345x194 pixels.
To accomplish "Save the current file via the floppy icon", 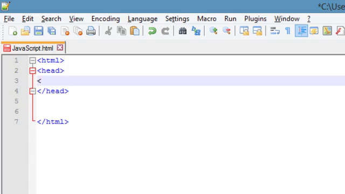I will (38, 31).
